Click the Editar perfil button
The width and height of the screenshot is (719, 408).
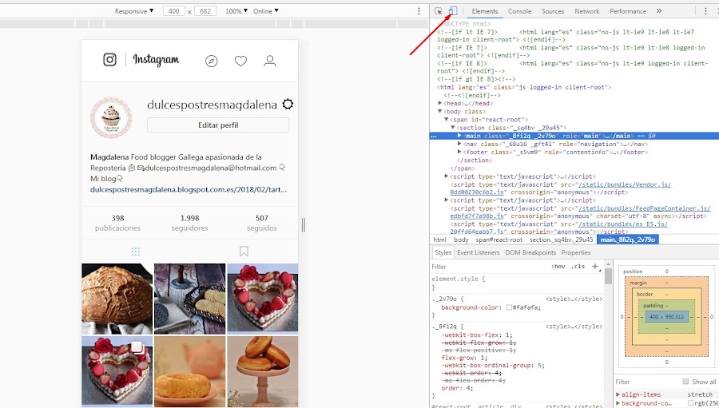click(x=218, y=125)
